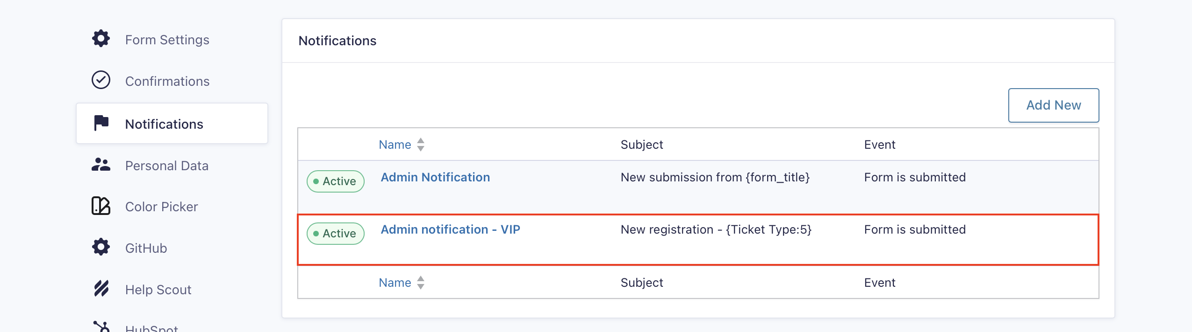Click the Confirmations checkmark circle icon
The height and width of the screenshot is (332, 1192).
click(x=101, y=80)
